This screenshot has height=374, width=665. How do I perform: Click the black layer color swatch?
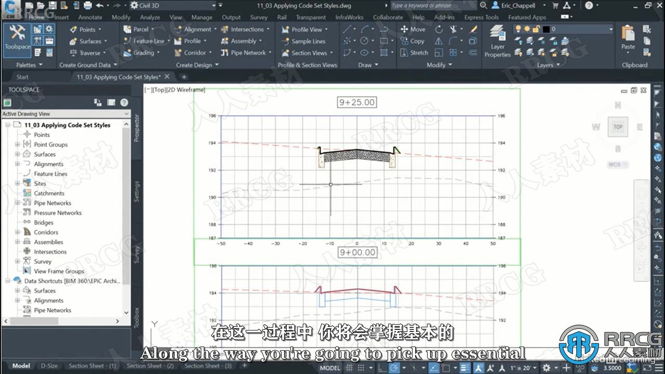546,29
